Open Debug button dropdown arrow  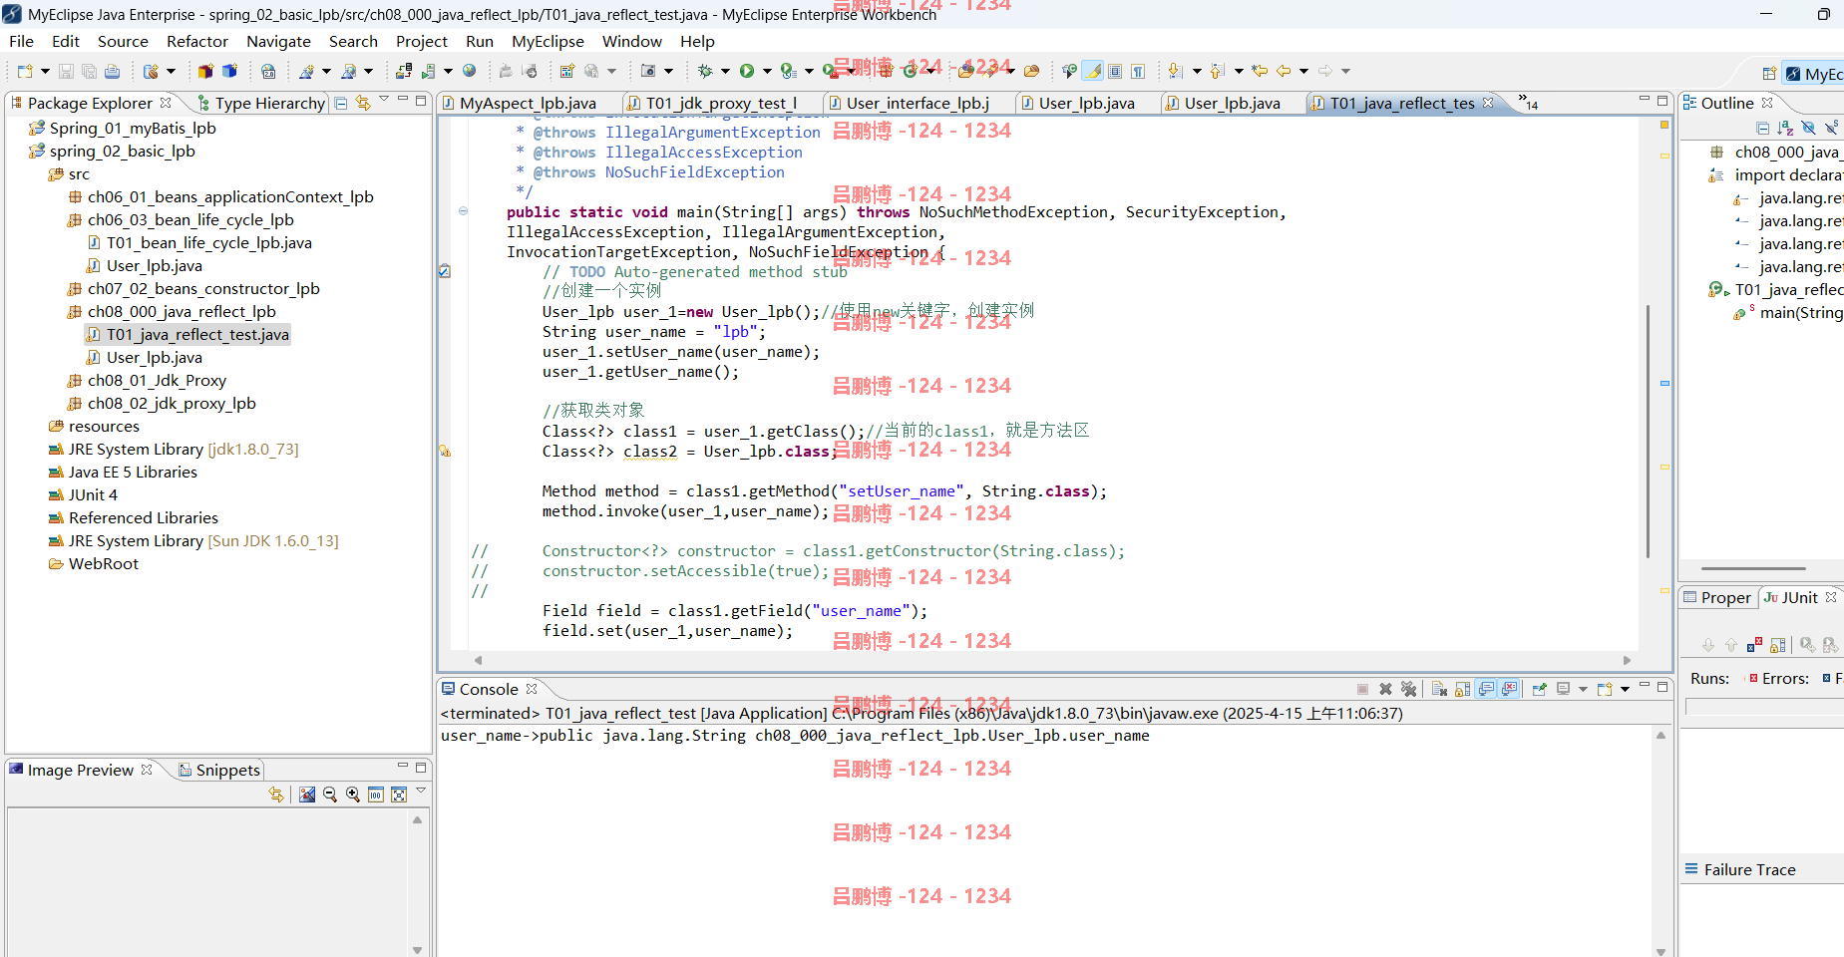coord(725,71)
